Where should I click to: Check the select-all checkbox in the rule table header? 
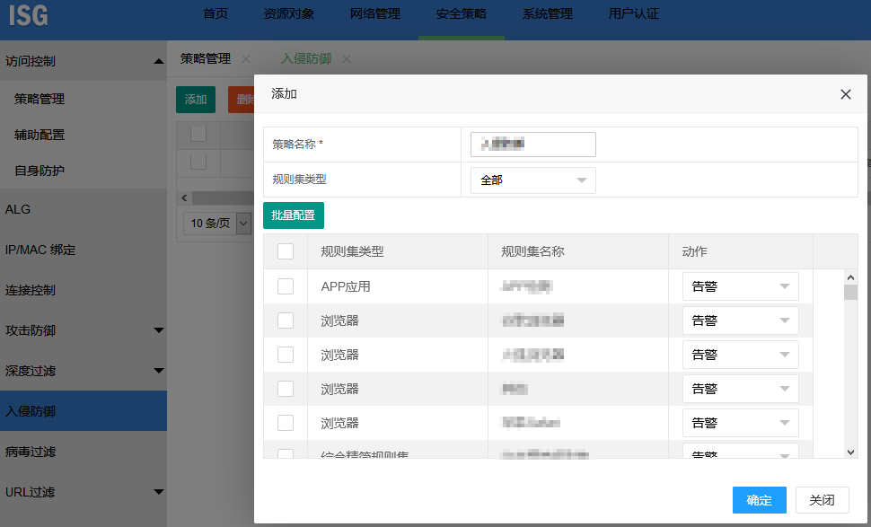tap(286, 251)
